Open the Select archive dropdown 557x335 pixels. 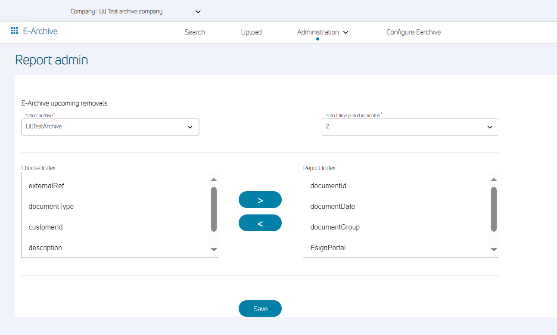coord(110,127)
